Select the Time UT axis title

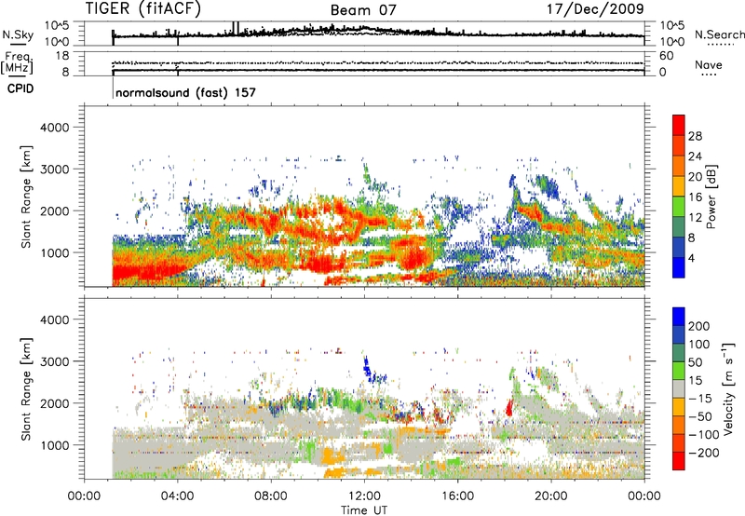364,509
